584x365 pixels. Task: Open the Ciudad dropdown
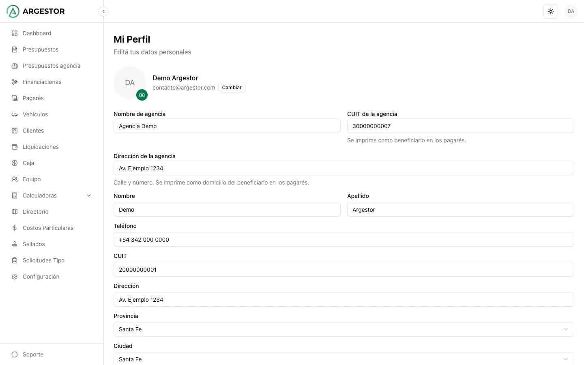(x=344, y=359)
